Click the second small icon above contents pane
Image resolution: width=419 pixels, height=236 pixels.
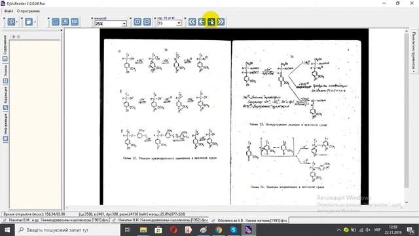18,37
